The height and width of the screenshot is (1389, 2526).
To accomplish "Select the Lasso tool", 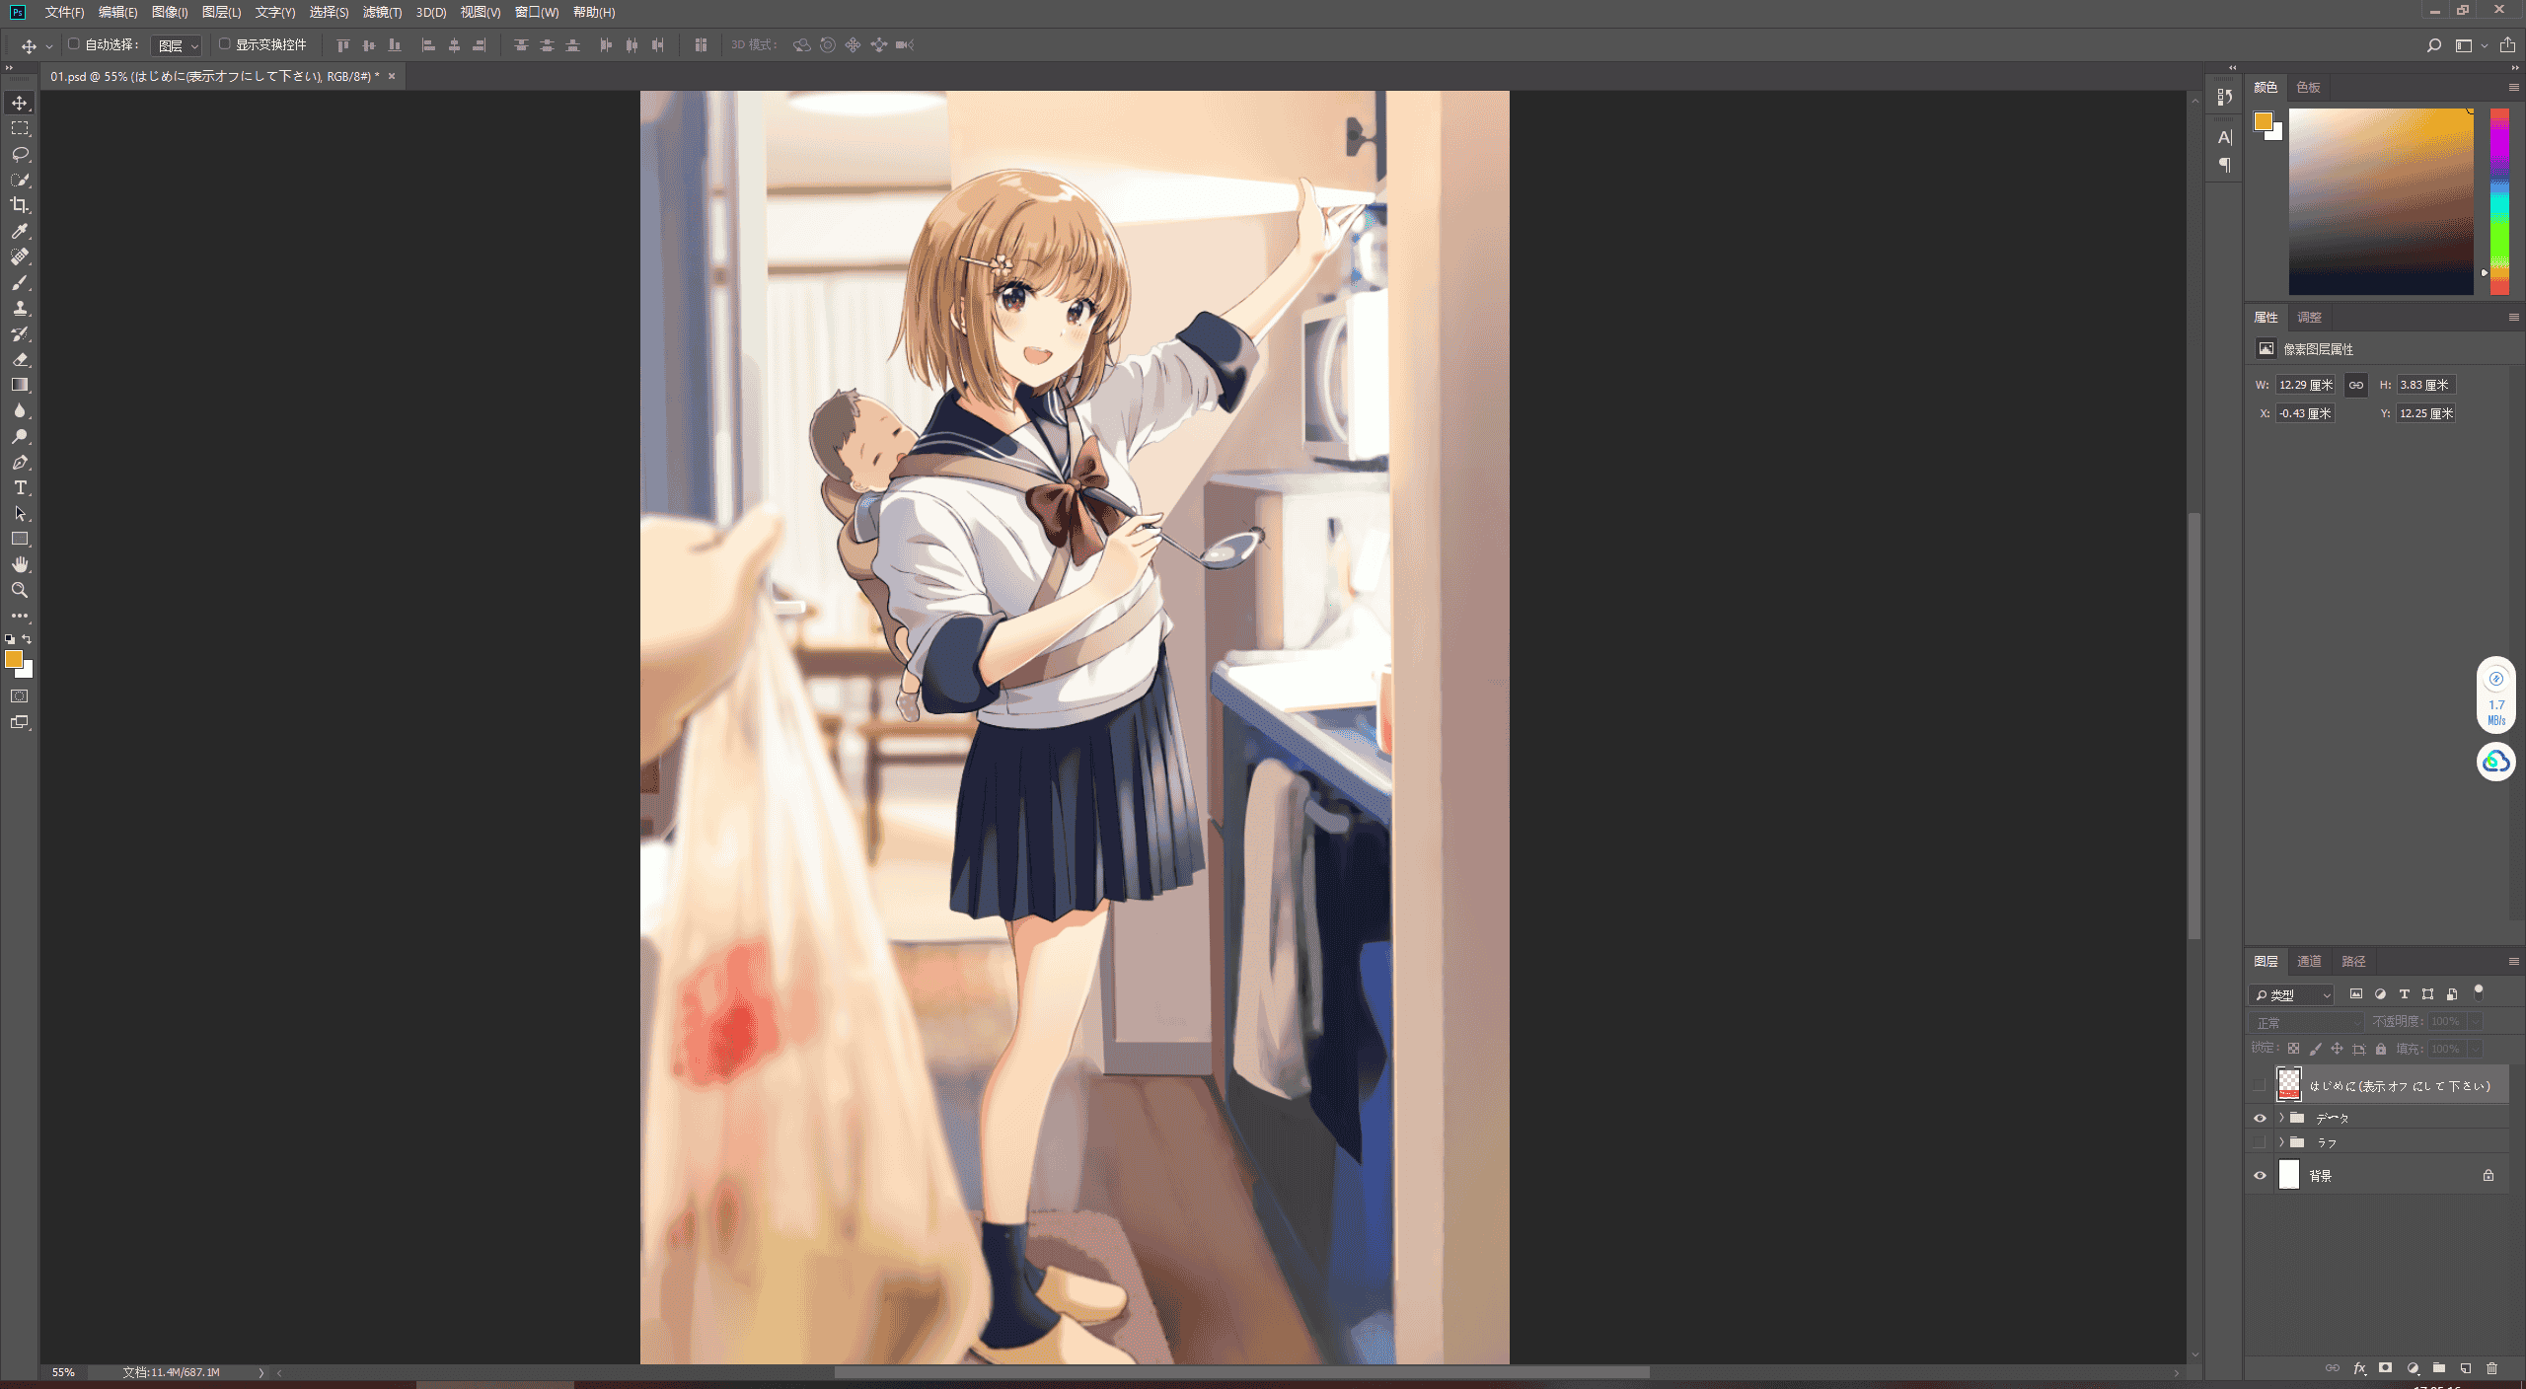I will pos(20,154).
